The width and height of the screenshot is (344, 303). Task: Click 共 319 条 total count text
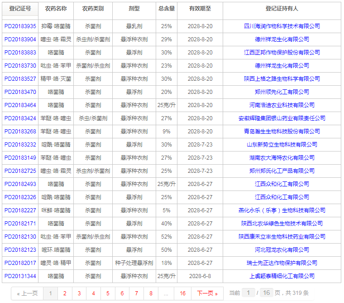[x=297, y=293]
